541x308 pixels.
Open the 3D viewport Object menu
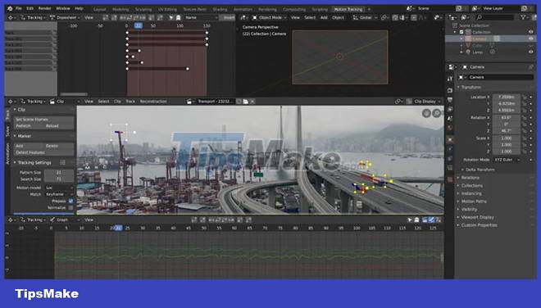coord(338,17)
